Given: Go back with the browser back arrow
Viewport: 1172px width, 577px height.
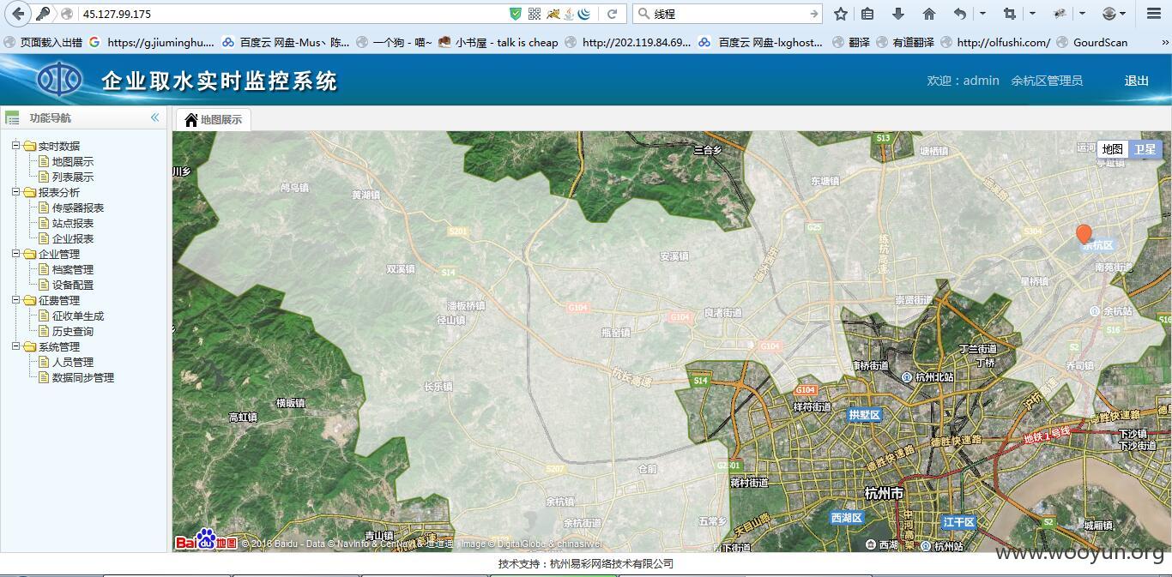Looking at the screenshot, I should 18,14.
